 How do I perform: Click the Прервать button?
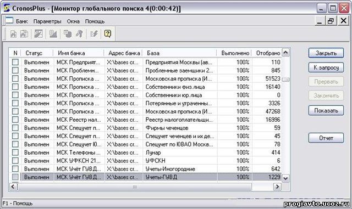[x=326, y=82]
